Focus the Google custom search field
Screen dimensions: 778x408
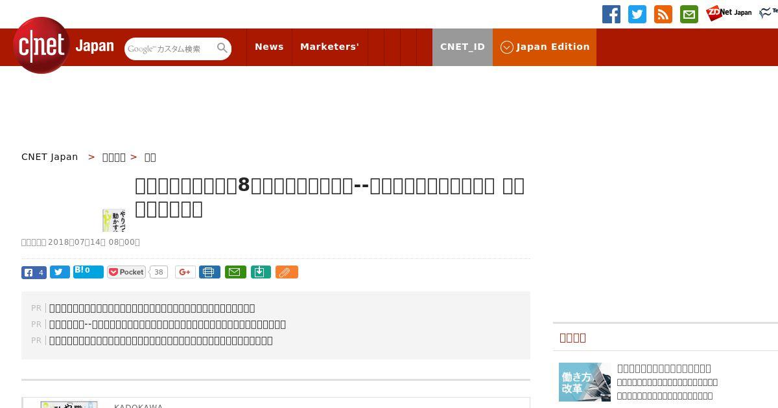pyautogui.click(x=170, y=49)
